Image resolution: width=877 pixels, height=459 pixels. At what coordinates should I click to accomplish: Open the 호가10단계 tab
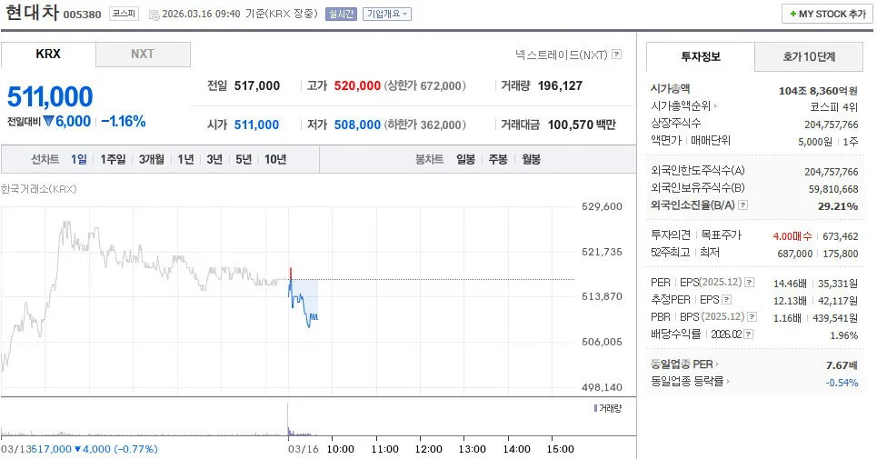click(x=809, y=56)
